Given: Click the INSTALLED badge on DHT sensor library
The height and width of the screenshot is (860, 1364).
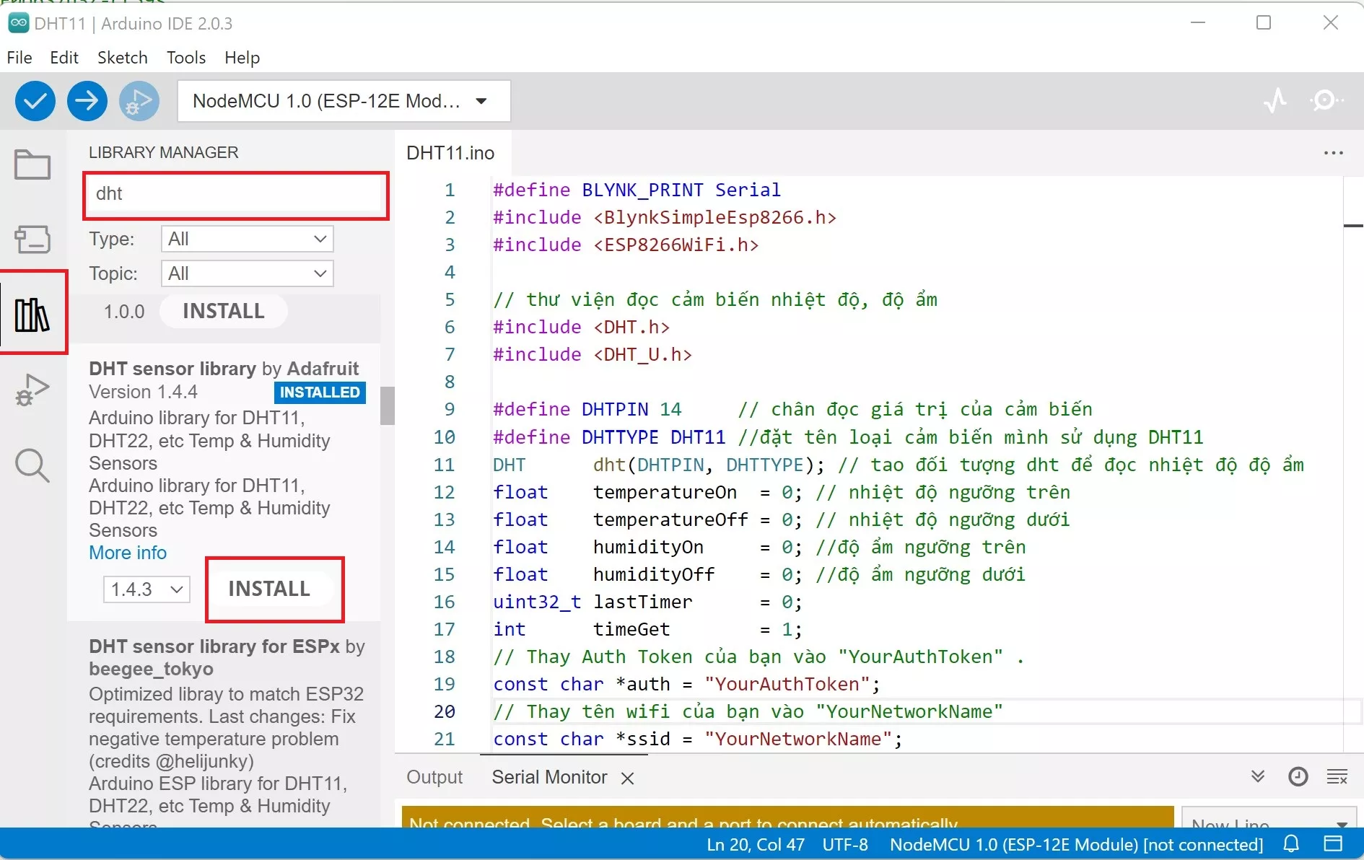Looking at the screenshot, I should pyautogui.click(x=320, y=392).
